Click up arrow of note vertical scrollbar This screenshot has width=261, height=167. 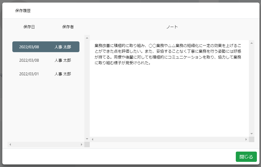point(251,43)
